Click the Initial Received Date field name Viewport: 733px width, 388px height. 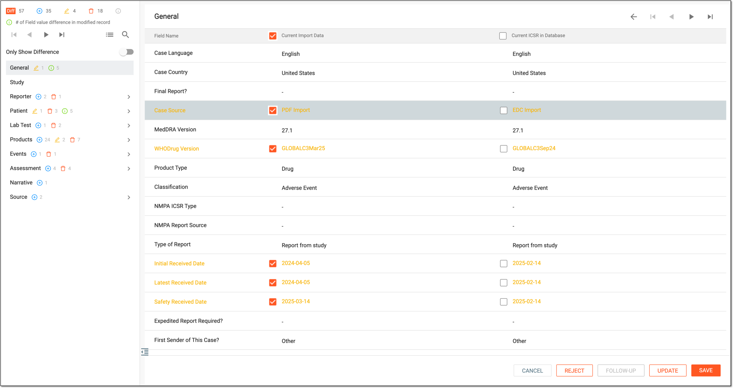(179, 263)
